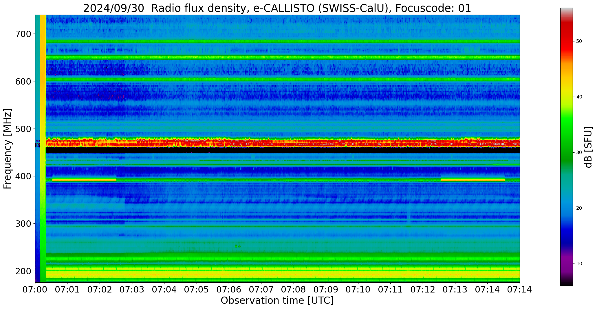This screenshot has width=597, height=309.
Task: Click the 'dB [SFU]' colorbar label
Action: click(x=589, y=147)
